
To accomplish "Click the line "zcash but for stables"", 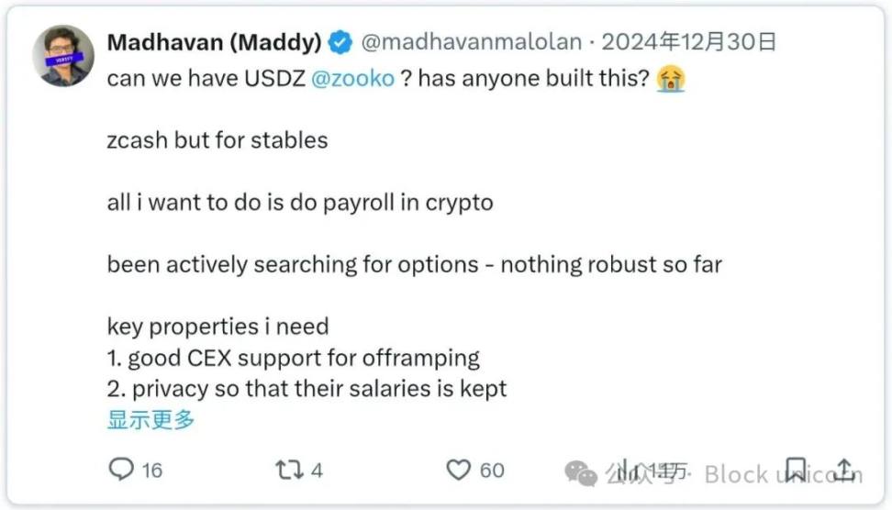I will click(217, 140).
